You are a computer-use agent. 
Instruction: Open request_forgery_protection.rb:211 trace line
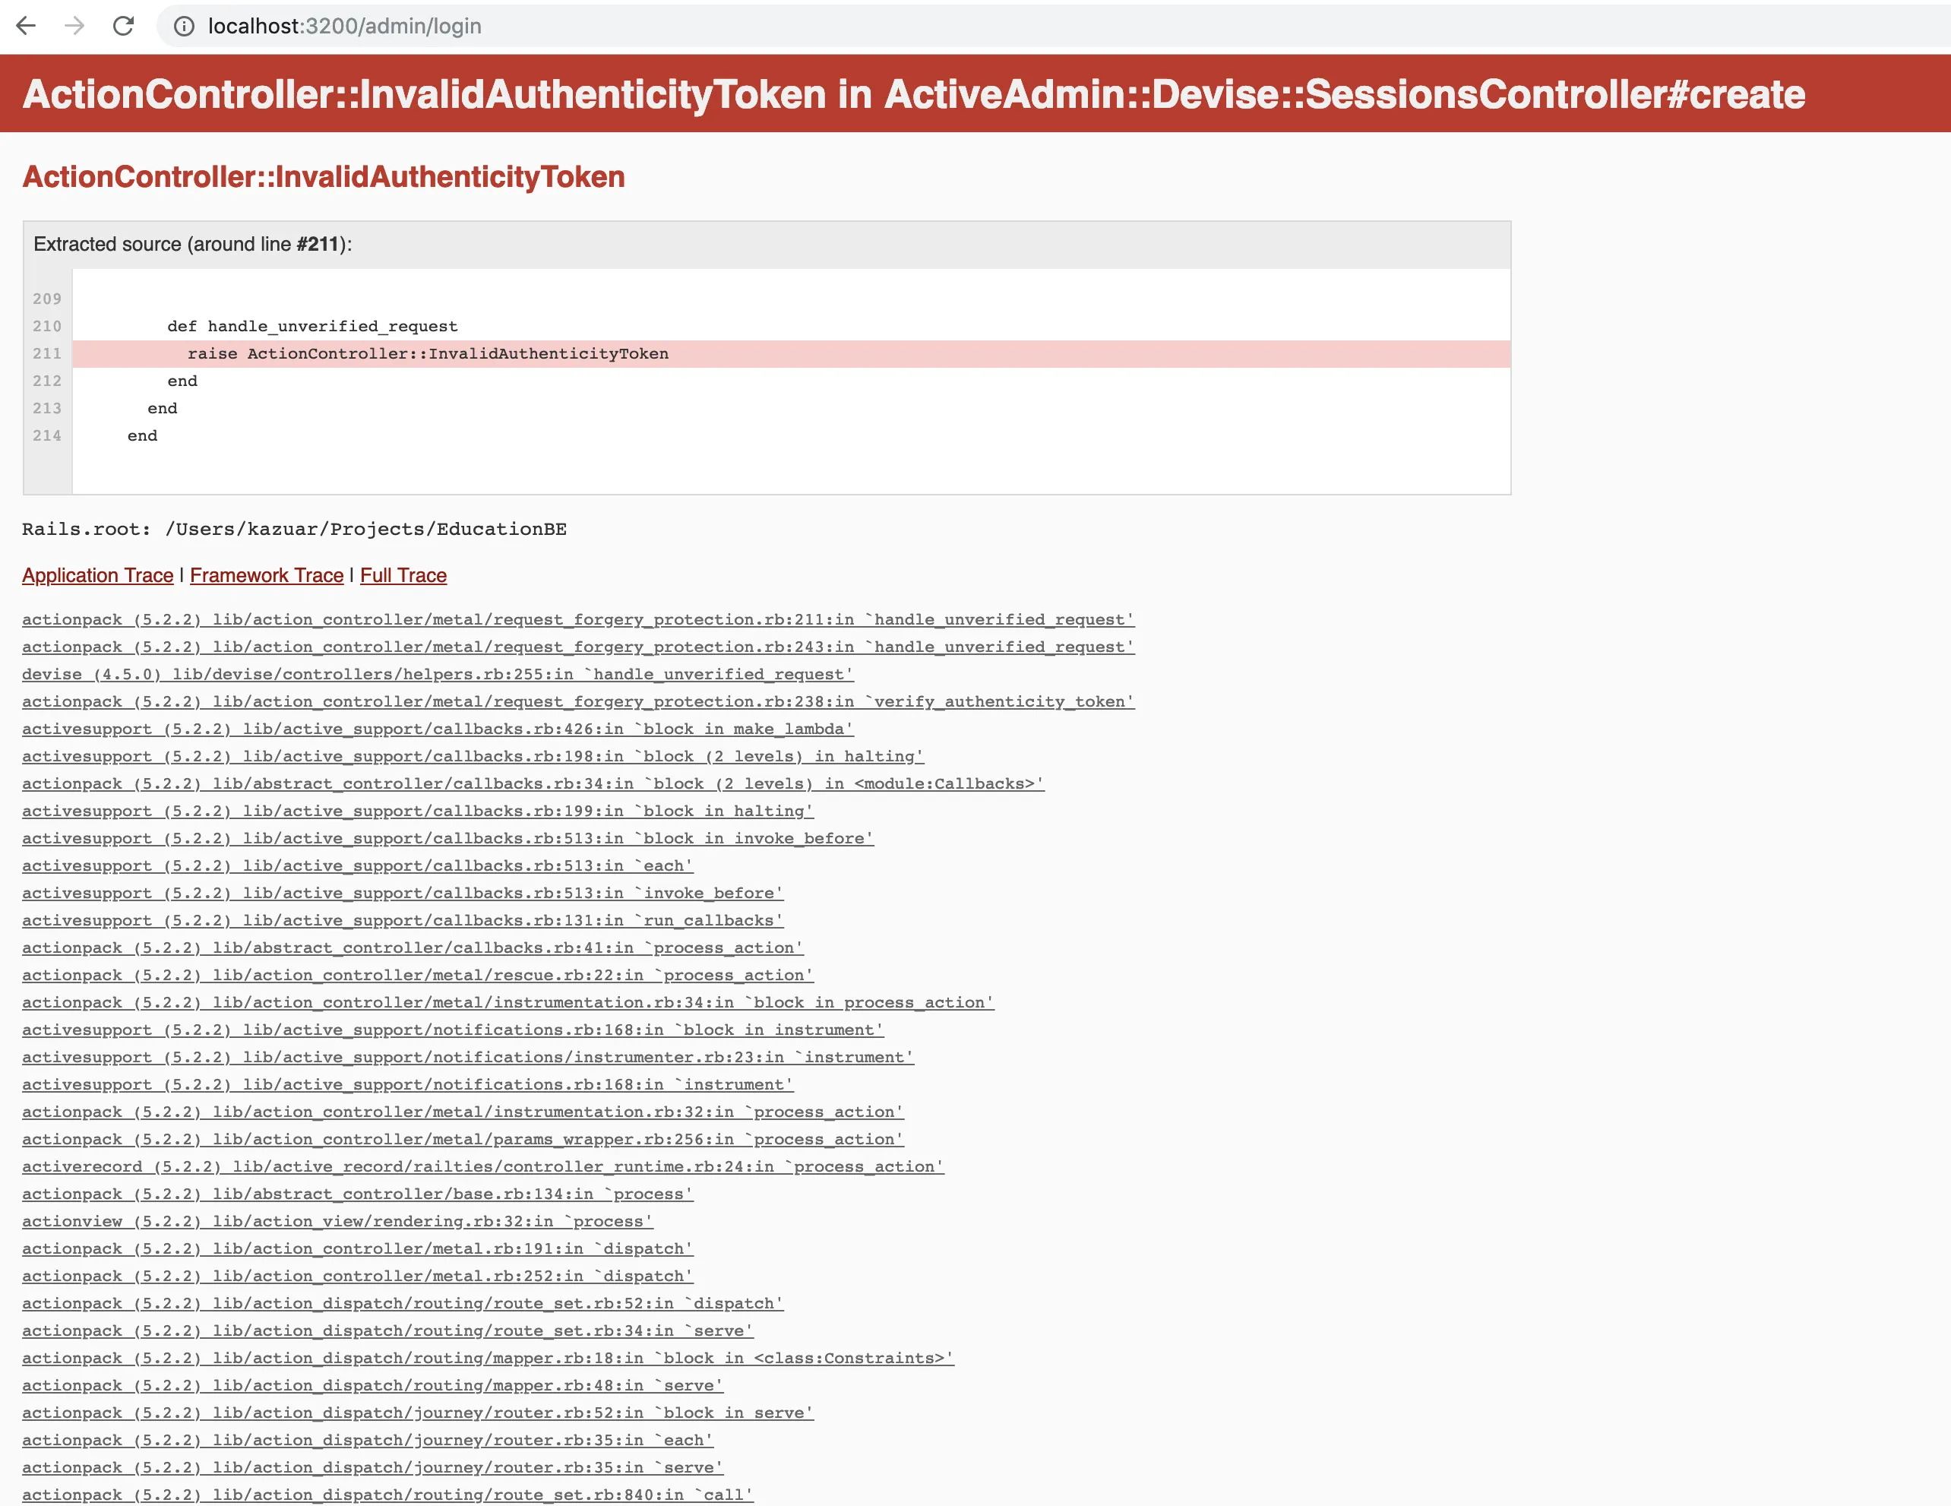577,619
